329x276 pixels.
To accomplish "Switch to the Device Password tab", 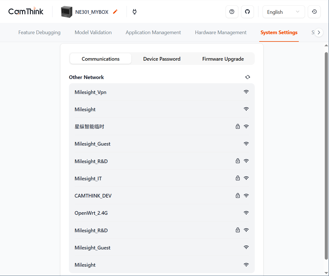I will click(x=162, y=59).
